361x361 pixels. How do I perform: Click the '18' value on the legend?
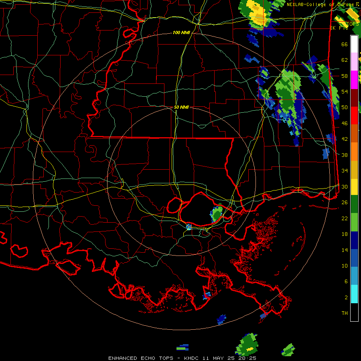coord(345,234)
